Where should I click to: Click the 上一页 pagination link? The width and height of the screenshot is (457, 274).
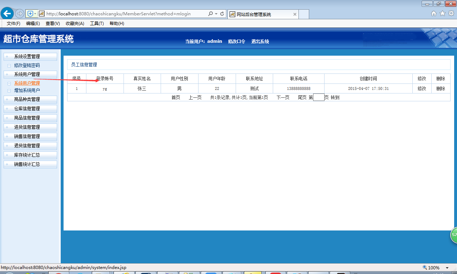click(x=195, y=97)
